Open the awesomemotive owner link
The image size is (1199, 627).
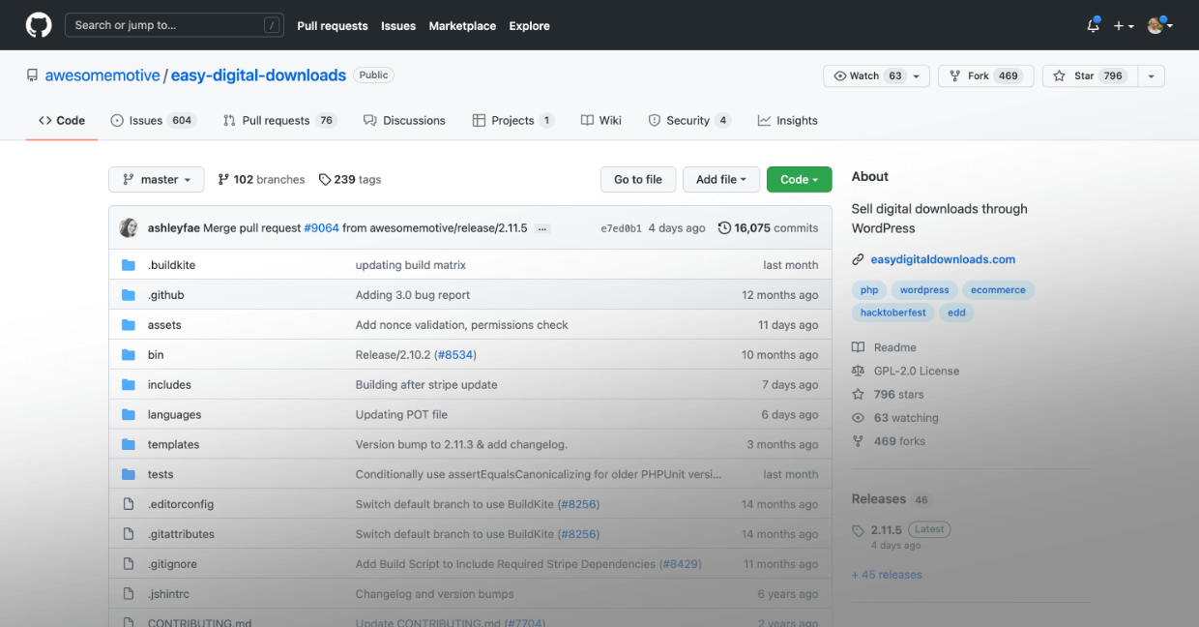[x=103, y=75]
